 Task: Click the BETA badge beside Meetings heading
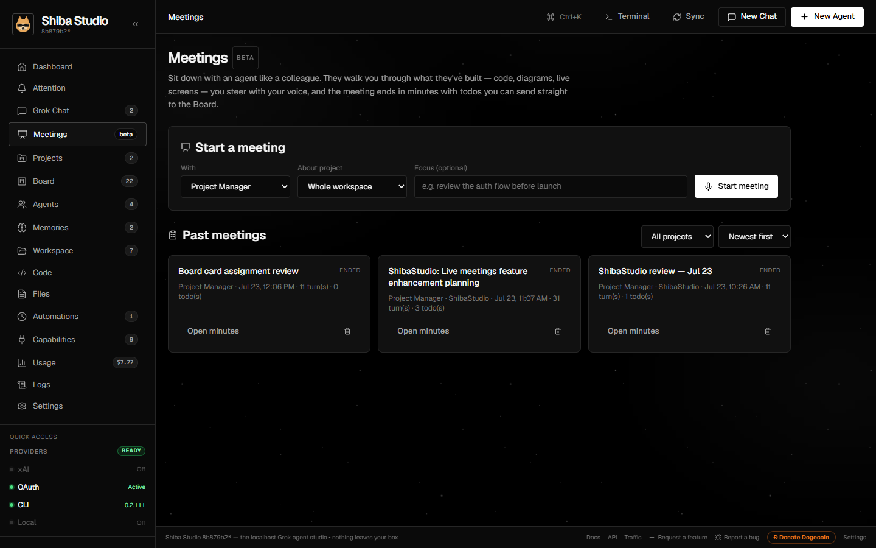click(245, 58)
